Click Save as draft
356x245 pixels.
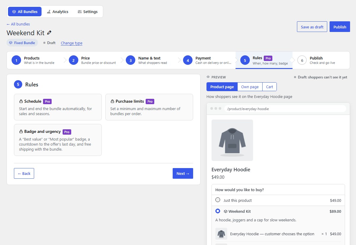312,27
